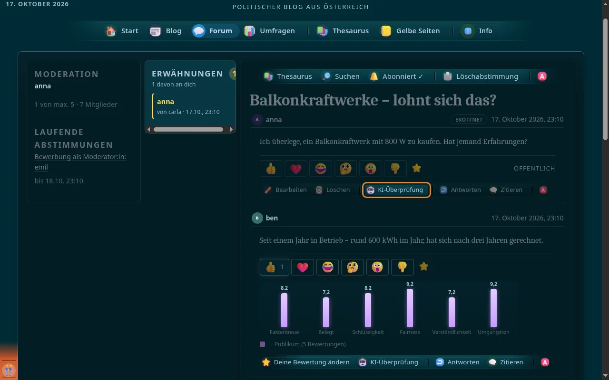Add thinking-face reaction to anna's post
The image size is (609, 380).
tap(345, 168)
